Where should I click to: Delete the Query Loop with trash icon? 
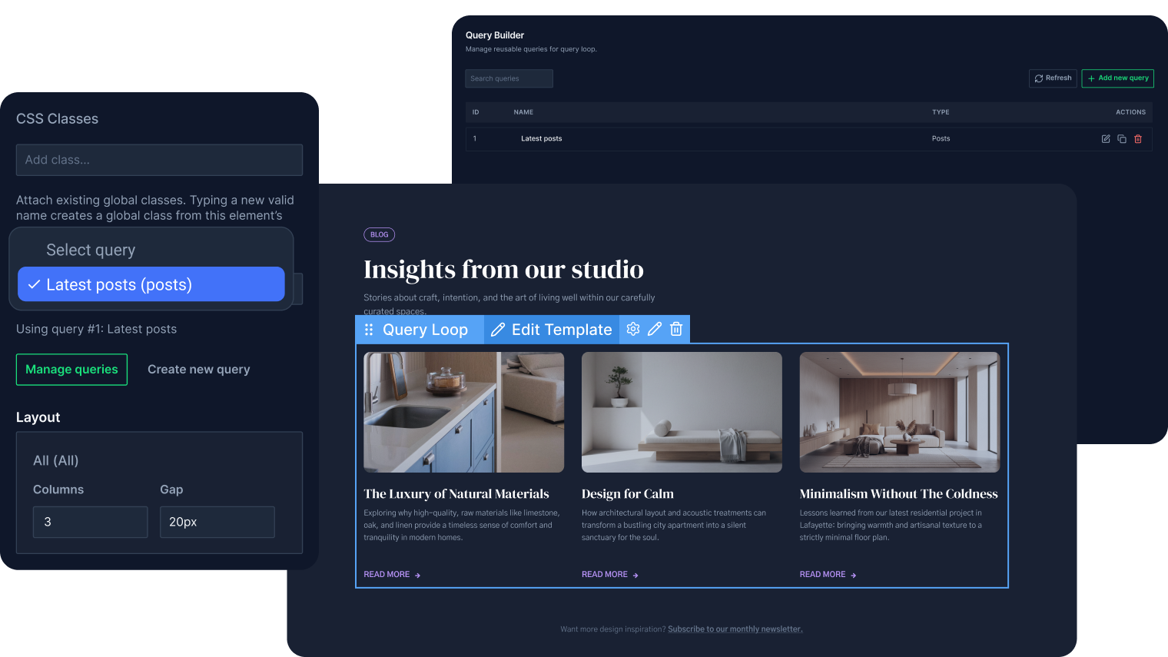[x=676, y=329]
